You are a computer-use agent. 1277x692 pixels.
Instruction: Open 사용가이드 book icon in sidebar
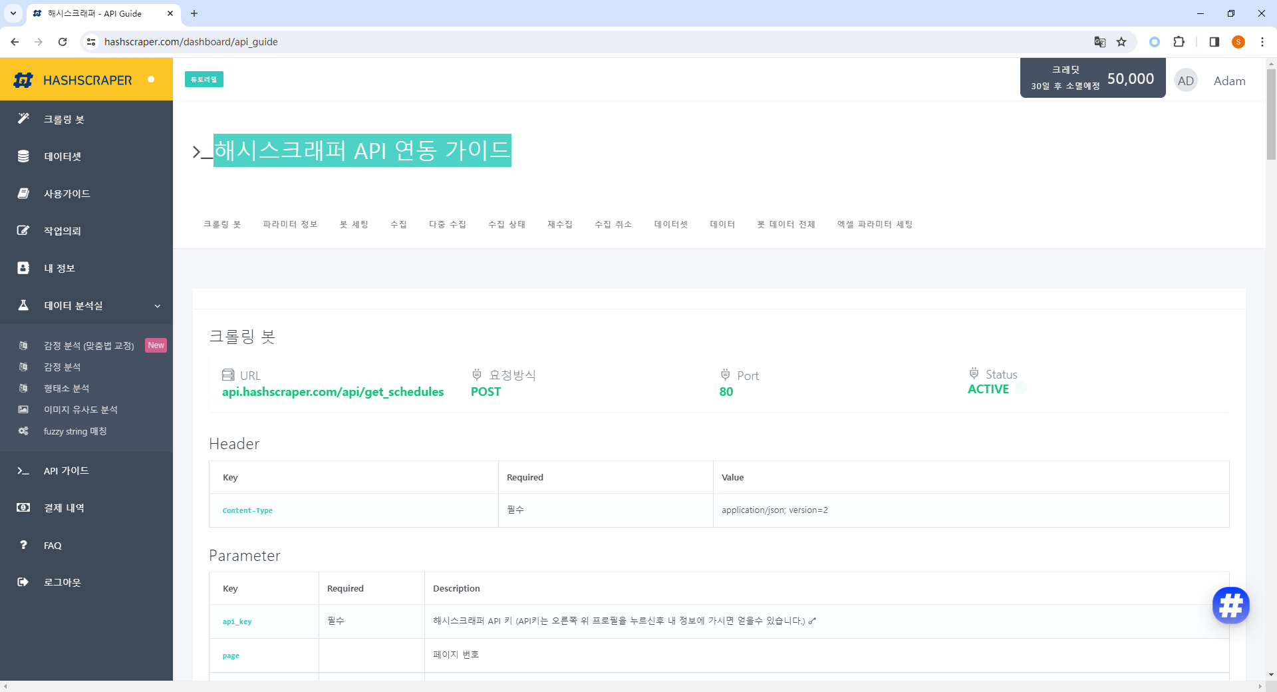tap(23, 194)
